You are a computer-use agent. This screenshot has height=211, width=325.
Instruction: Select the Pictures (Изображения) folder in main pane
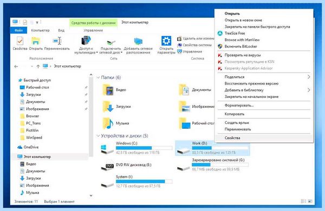[197, 107]
